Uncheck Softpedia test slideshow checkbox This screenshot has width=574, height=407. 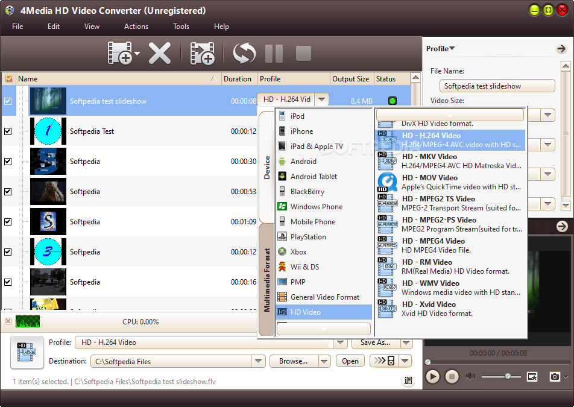(x=8, y=101)
